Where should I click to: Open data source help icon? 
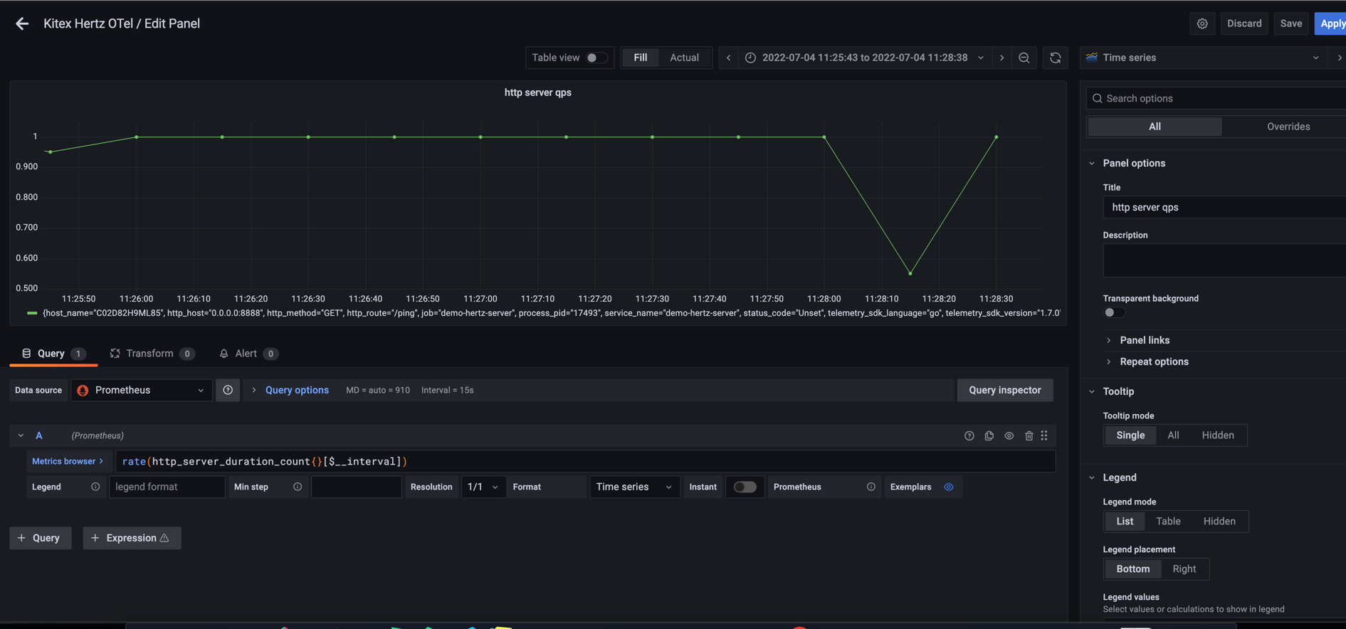[228, 390]
